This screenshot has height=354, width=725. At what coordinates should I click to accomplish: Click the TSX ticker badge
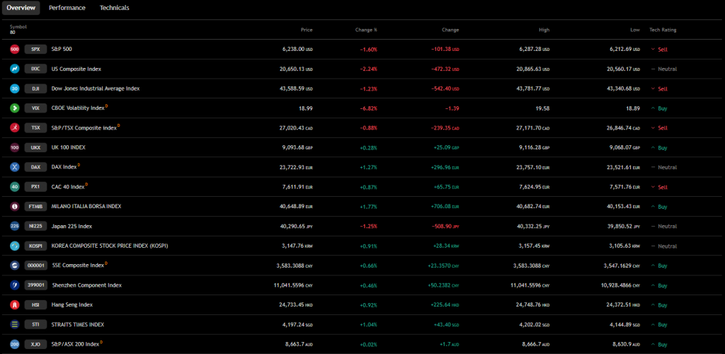(x=35, y=128)
